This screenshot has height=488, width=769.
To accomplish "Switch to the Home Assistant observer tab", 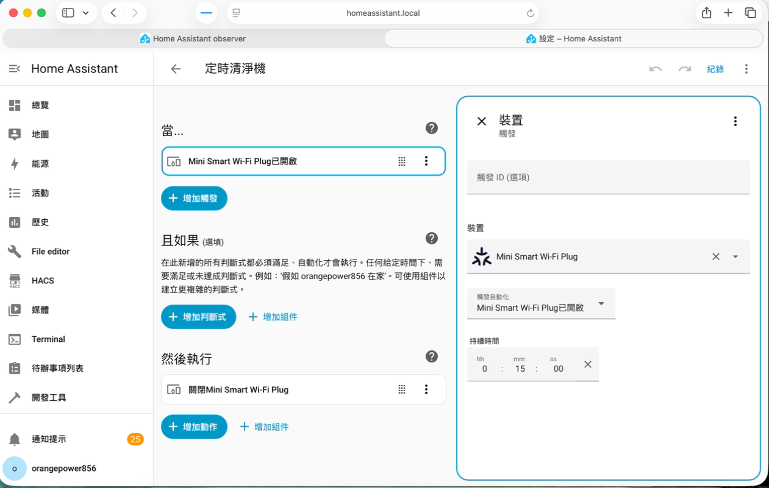I will pos(192,38).
